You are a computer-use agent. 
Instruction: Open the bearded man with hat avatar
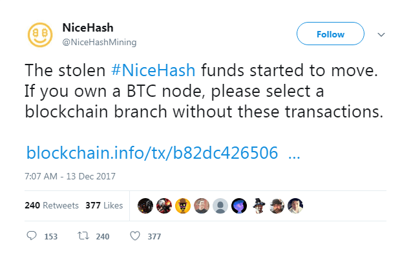277,206
